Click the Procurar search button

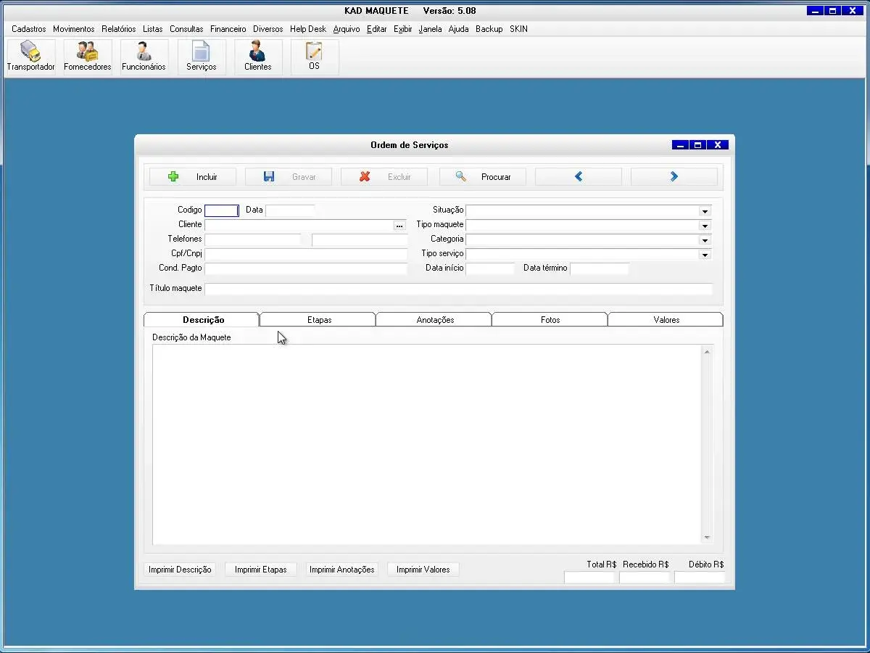coord(483,176)
